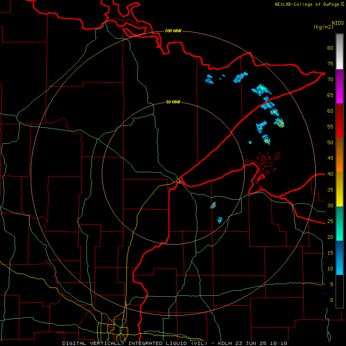Click the "5" value on the scale
Image resolution: width=346 pixels, height=346 pixels.
click(332, 284)
